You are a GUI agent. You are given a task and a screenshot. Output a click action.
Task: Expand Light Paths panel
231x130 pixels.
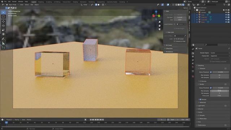[x=201, y=106]
